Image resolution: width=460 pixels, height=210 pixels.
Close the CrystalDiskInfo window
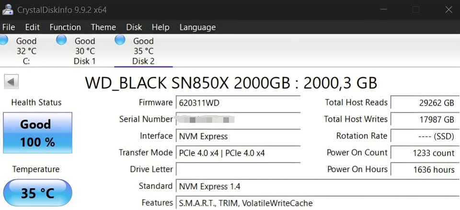(448, 10)
